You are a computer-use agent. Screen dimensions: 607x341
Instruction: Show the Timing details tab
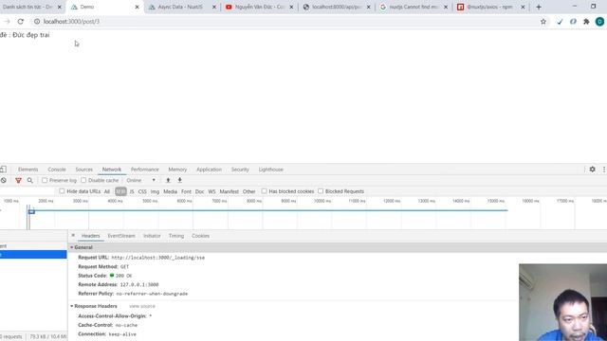[176, 236]
